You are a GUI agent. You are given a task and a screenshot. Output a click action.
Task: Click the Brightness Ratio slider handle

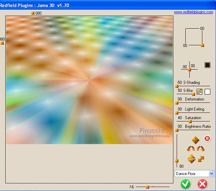(177, 130)
